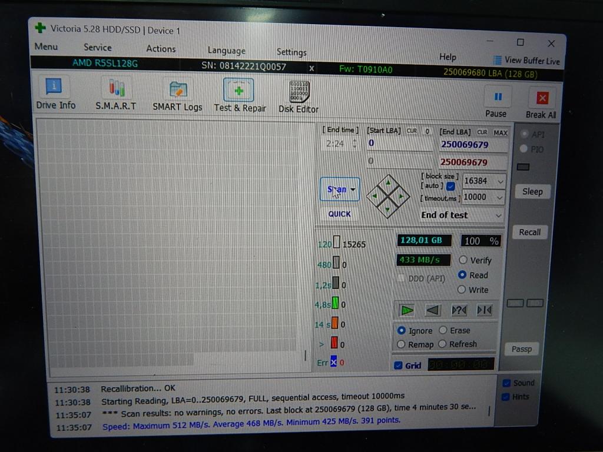Click the x next to serial number
The image size is (603, 452).
312,68
